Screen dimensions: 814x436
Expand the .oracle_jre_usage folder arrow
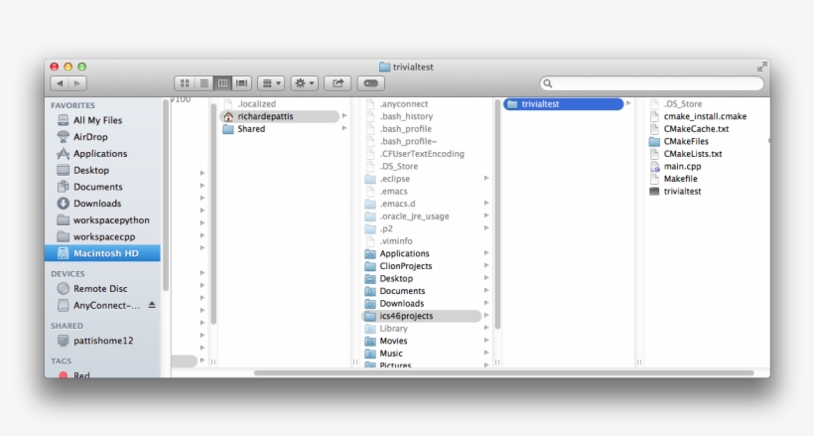pos(486,216)
